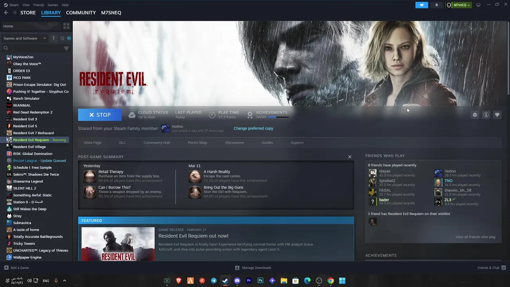Open friend idayax's avatar

click(x=373, y=173)
